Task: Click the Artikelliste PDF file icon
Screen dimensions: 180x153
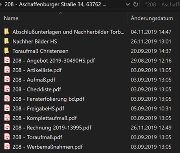Action: 7,70
